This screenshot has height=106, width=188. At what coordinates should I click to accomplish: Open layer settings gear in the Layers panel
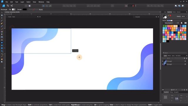click(184, 58)
